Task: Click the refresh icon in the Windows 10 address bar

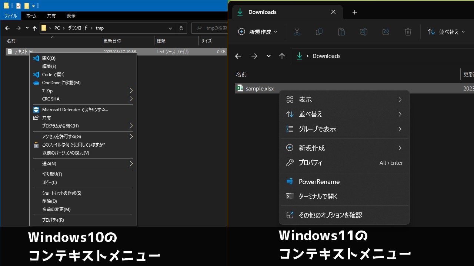Action: click(181, 28)
